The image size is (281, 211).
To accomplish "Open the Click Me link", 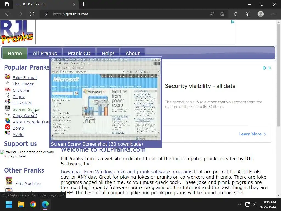I will 21,90.
